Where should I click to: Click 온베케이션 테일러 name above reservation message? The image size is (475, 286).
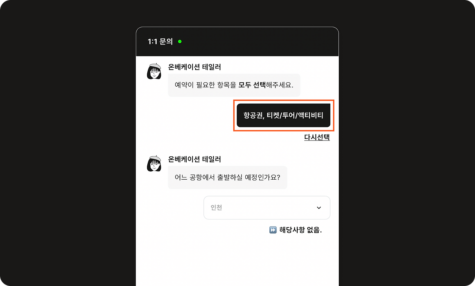[194, 67]
